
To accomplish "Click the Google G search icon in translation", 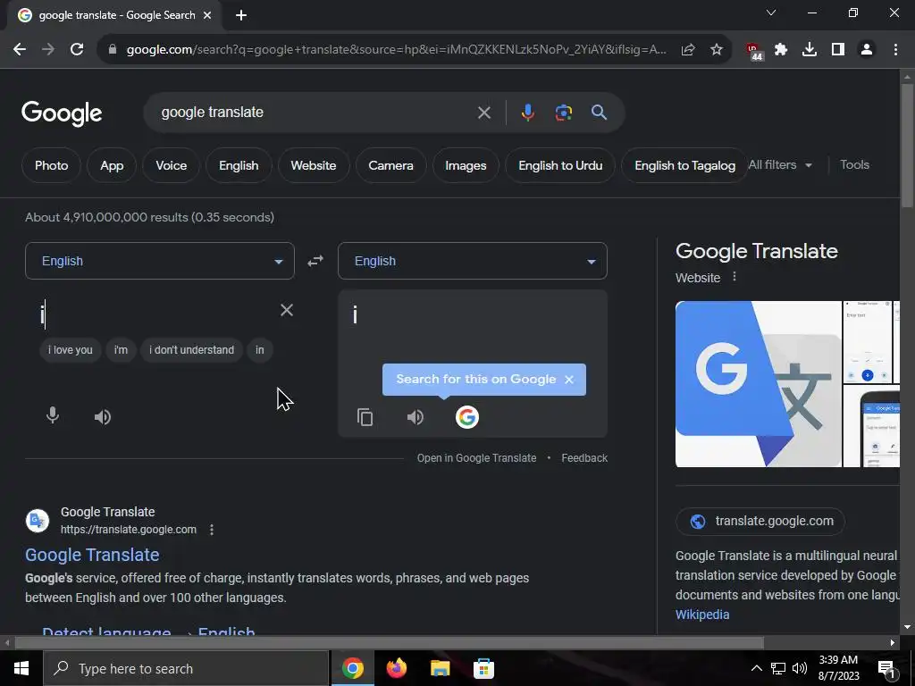I will 466,417.
